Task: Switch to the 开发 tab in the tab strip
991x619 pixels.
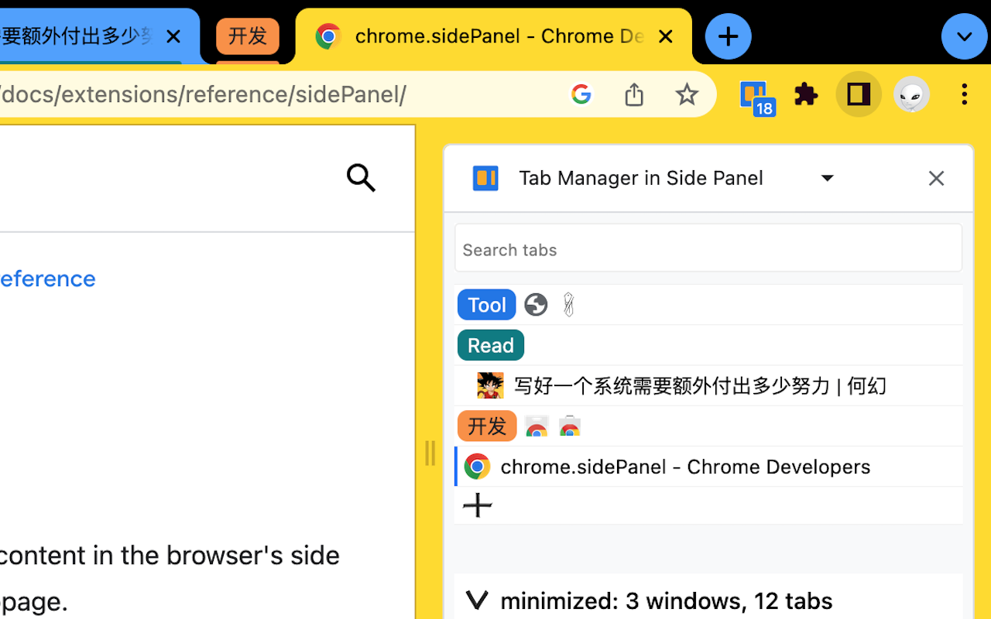Action: coord(248,36)
